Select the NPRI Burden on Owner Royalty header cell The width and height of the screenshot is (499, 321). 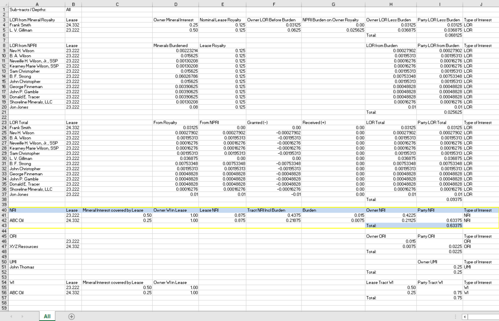[x=333, y=20]
